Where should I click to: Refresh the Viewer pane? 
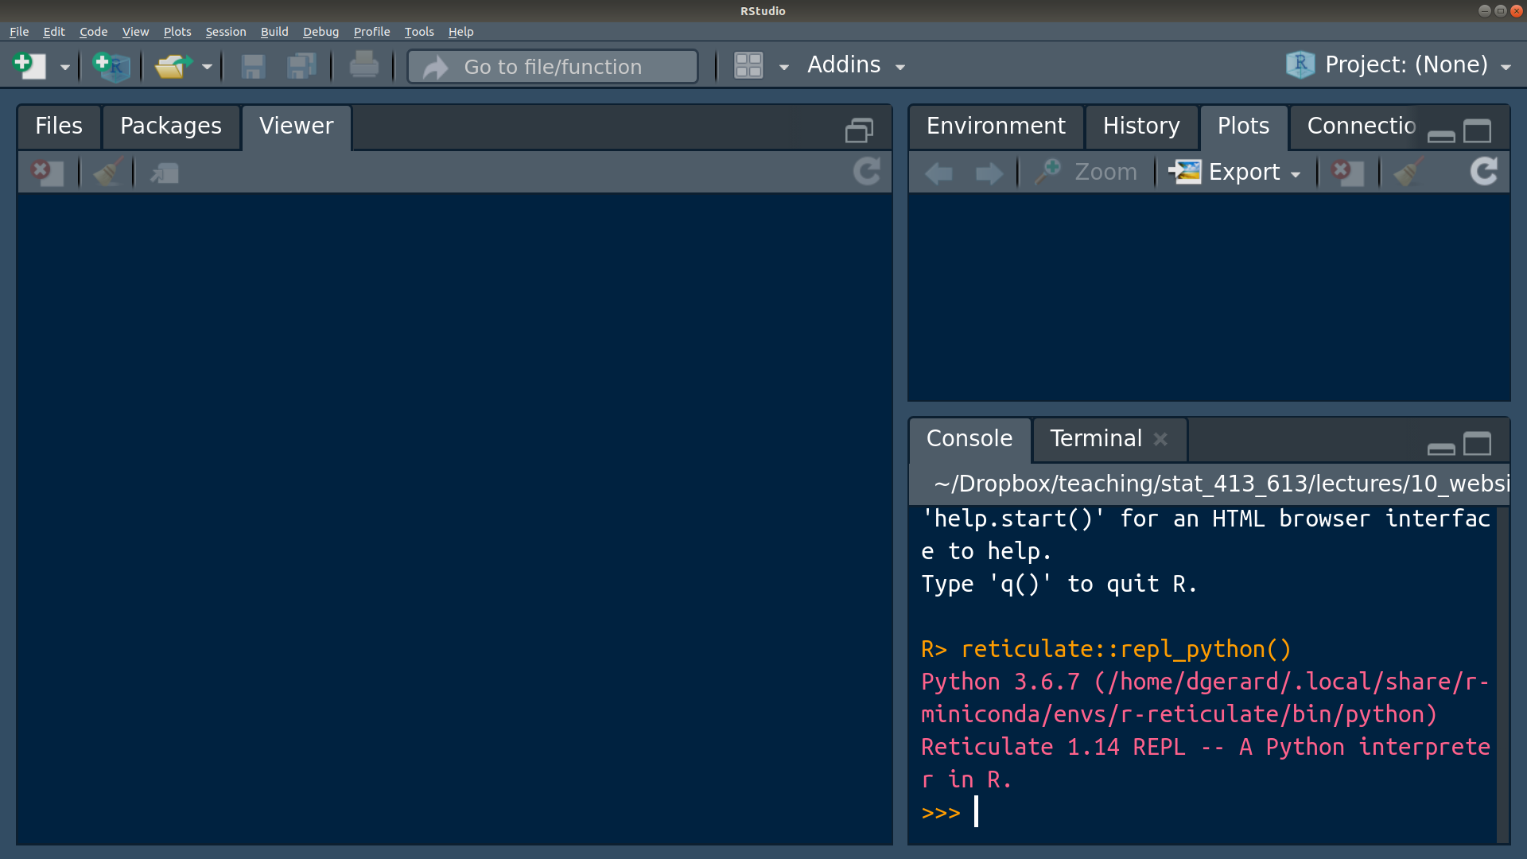click(x=867, y=171)
